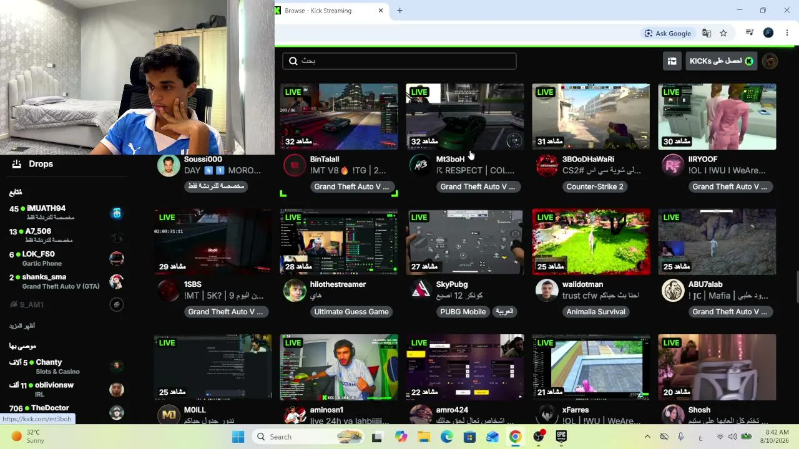
Task: Open 3BOoDHaWaRi channel avatar
Action: (547, 166)
